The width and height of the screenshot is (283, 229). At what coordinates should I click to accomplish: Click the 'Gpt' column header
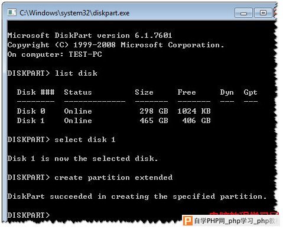click(x=251, y=92)
